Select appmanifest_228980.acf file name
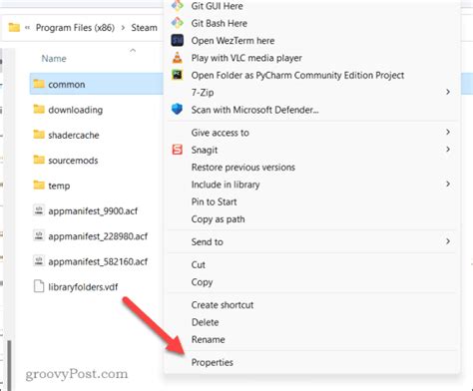 coord(98,236)
